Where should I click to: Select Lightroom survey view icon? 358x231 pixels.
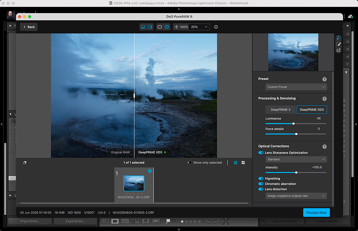(x=135, y=221)
